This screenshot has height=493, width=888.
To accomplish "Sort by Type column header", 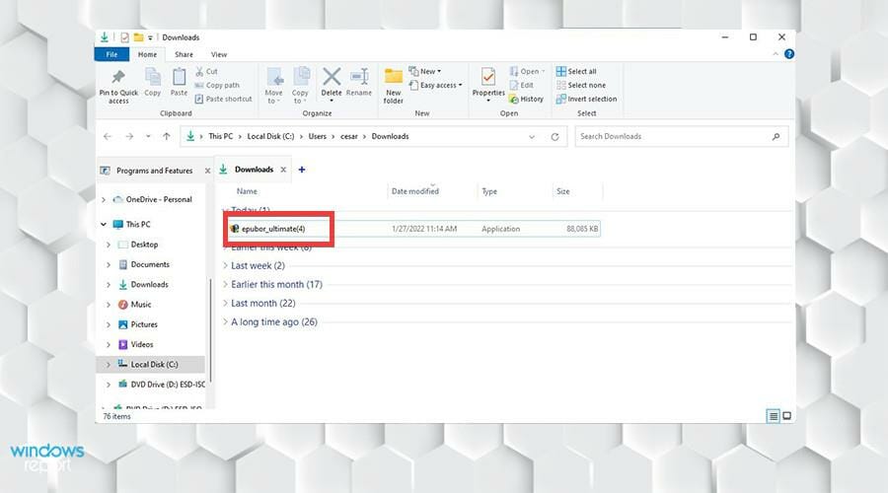I will click(x=489, y=191).
